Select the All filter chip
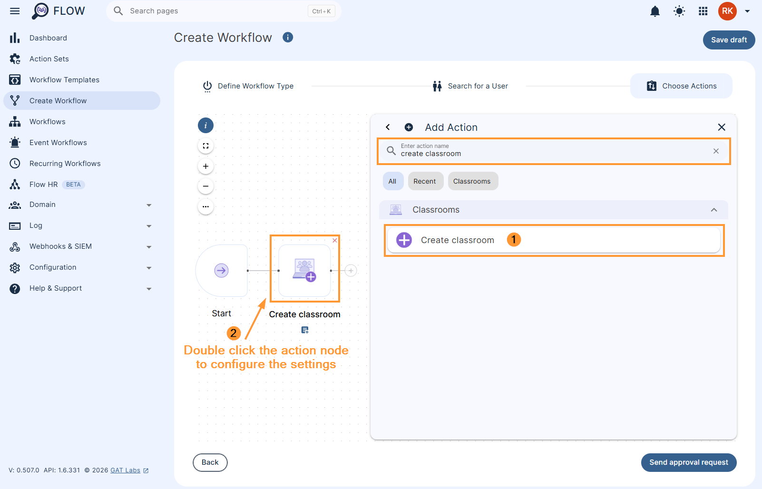Screen dimensions: 762x489 point(392,181)
